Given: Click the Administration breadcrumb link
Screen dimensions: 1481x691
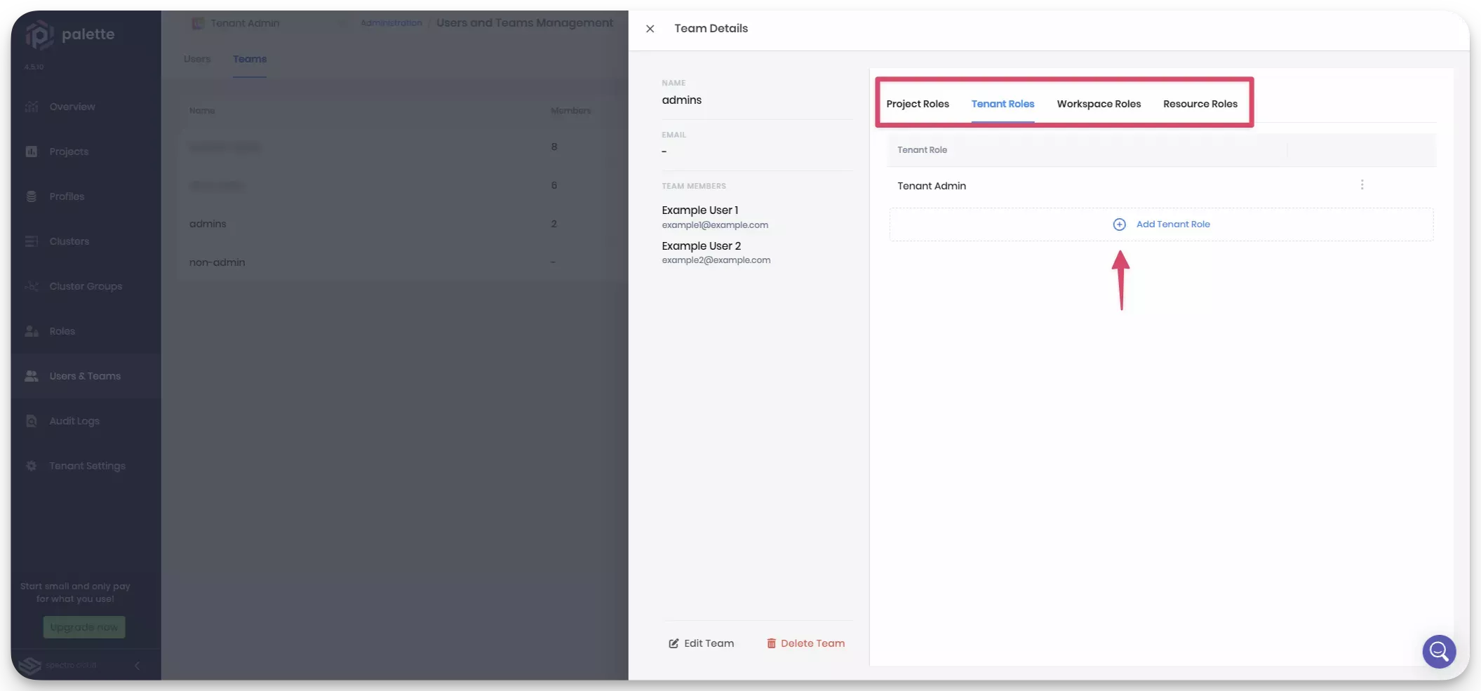Looking at the screenshot, I should (x=391, y=23).
